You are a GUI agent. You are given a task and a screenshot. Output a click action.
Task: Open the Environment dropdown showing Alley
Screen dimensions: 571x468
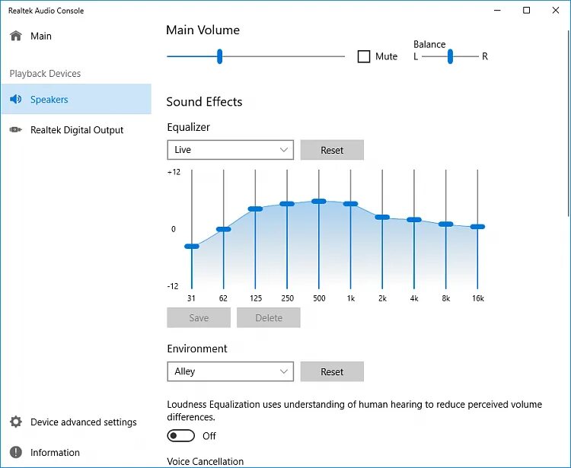230,371
